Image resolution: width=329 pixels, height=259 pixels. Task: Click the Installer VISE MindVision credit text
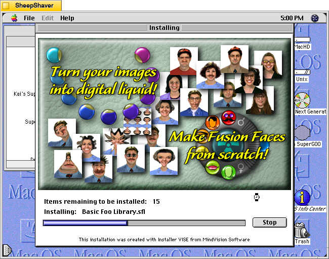164,239
